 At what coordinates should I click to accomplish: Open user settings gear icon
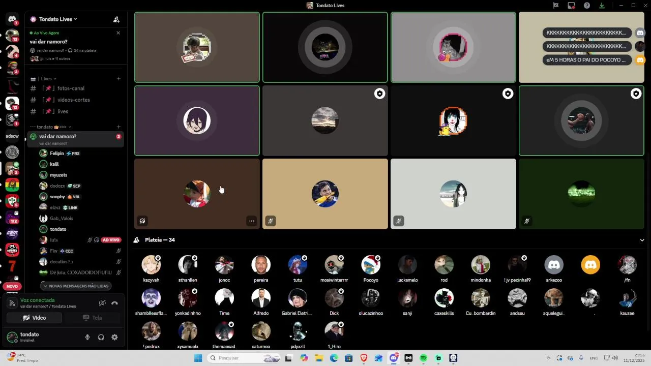[x=114, y=337]
